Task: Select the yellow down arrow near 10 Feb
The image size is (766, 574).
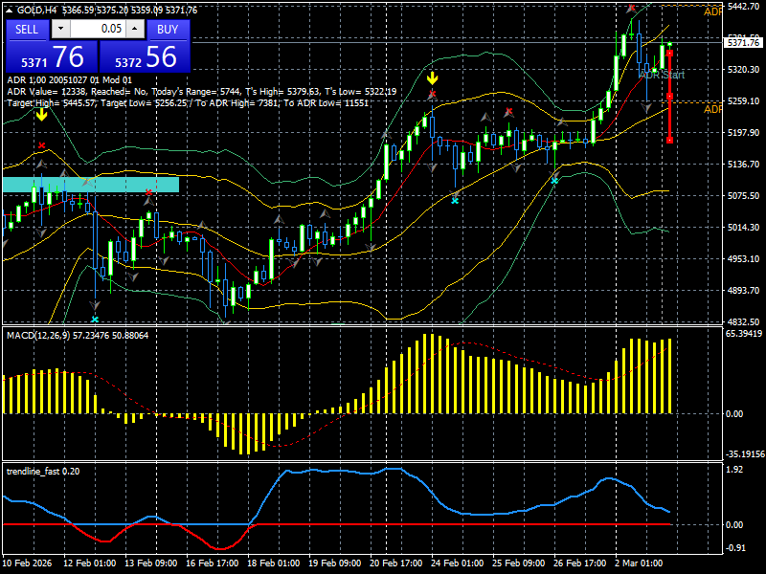Action: [x=41, y=115]
